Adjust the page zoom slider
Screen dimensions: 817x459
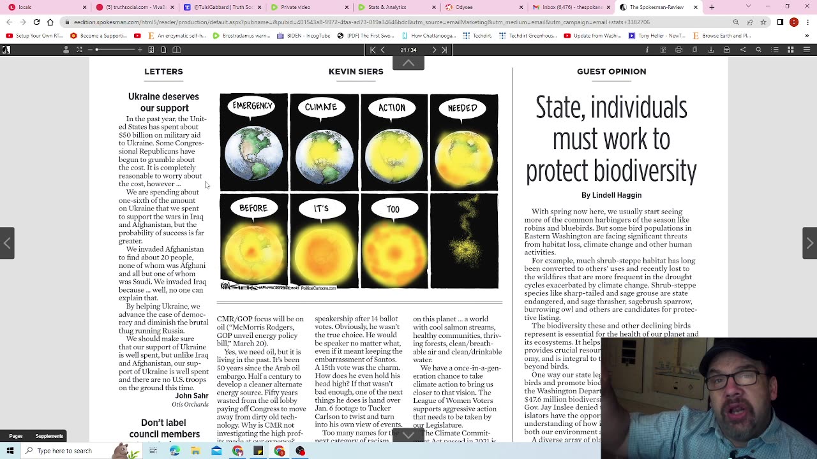click(115, 50)
